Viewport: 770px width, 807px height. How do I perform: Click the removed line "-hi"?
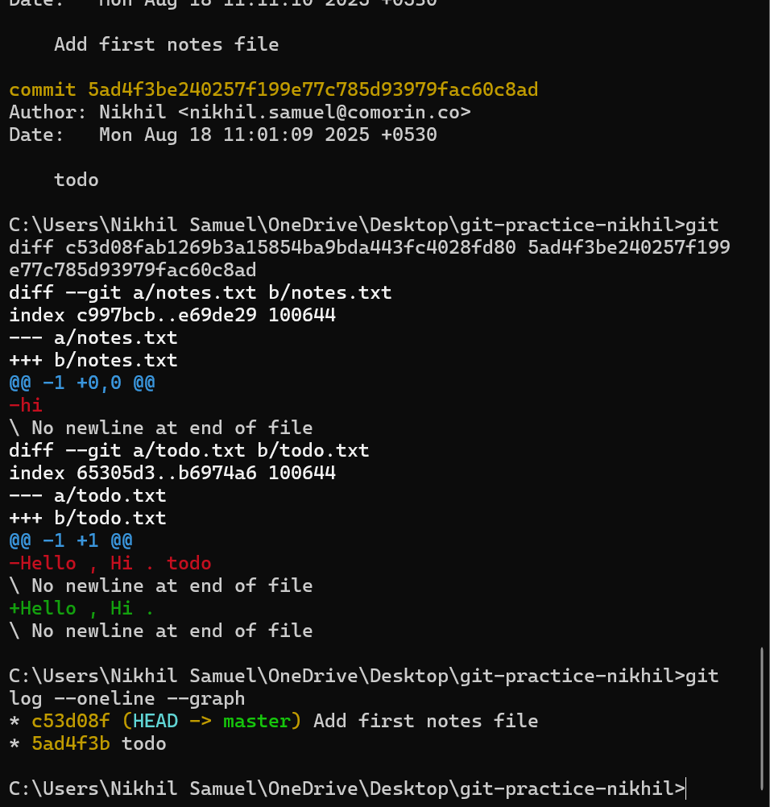click(x=26, y=405)
